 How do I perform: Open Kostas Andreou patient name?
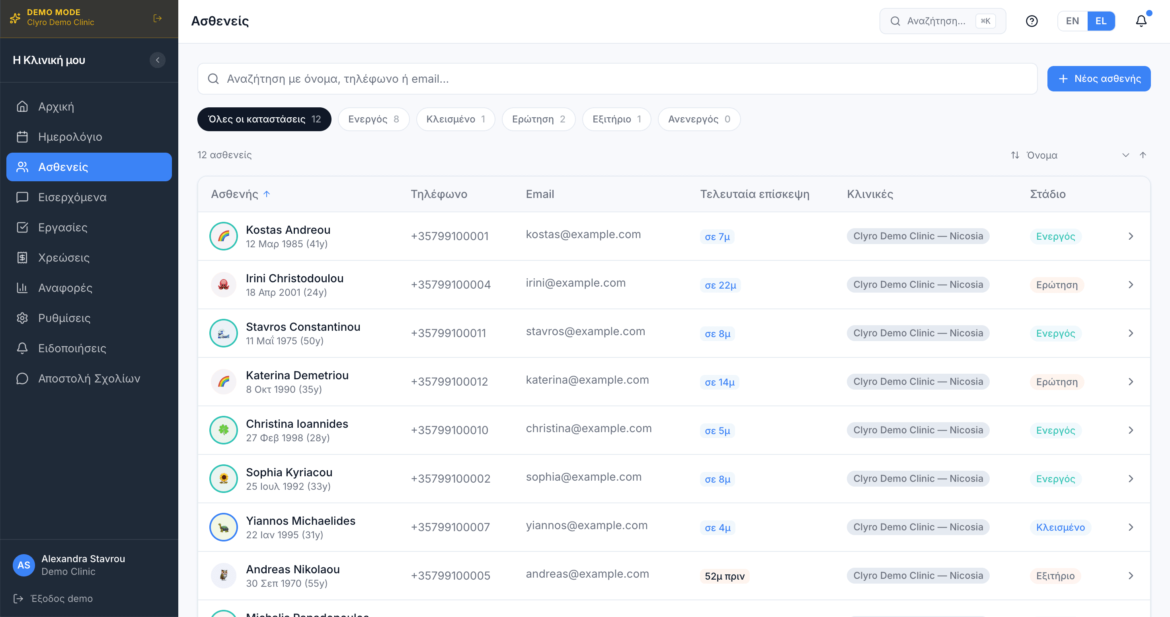pyautogui.click(x=288, y=230)
